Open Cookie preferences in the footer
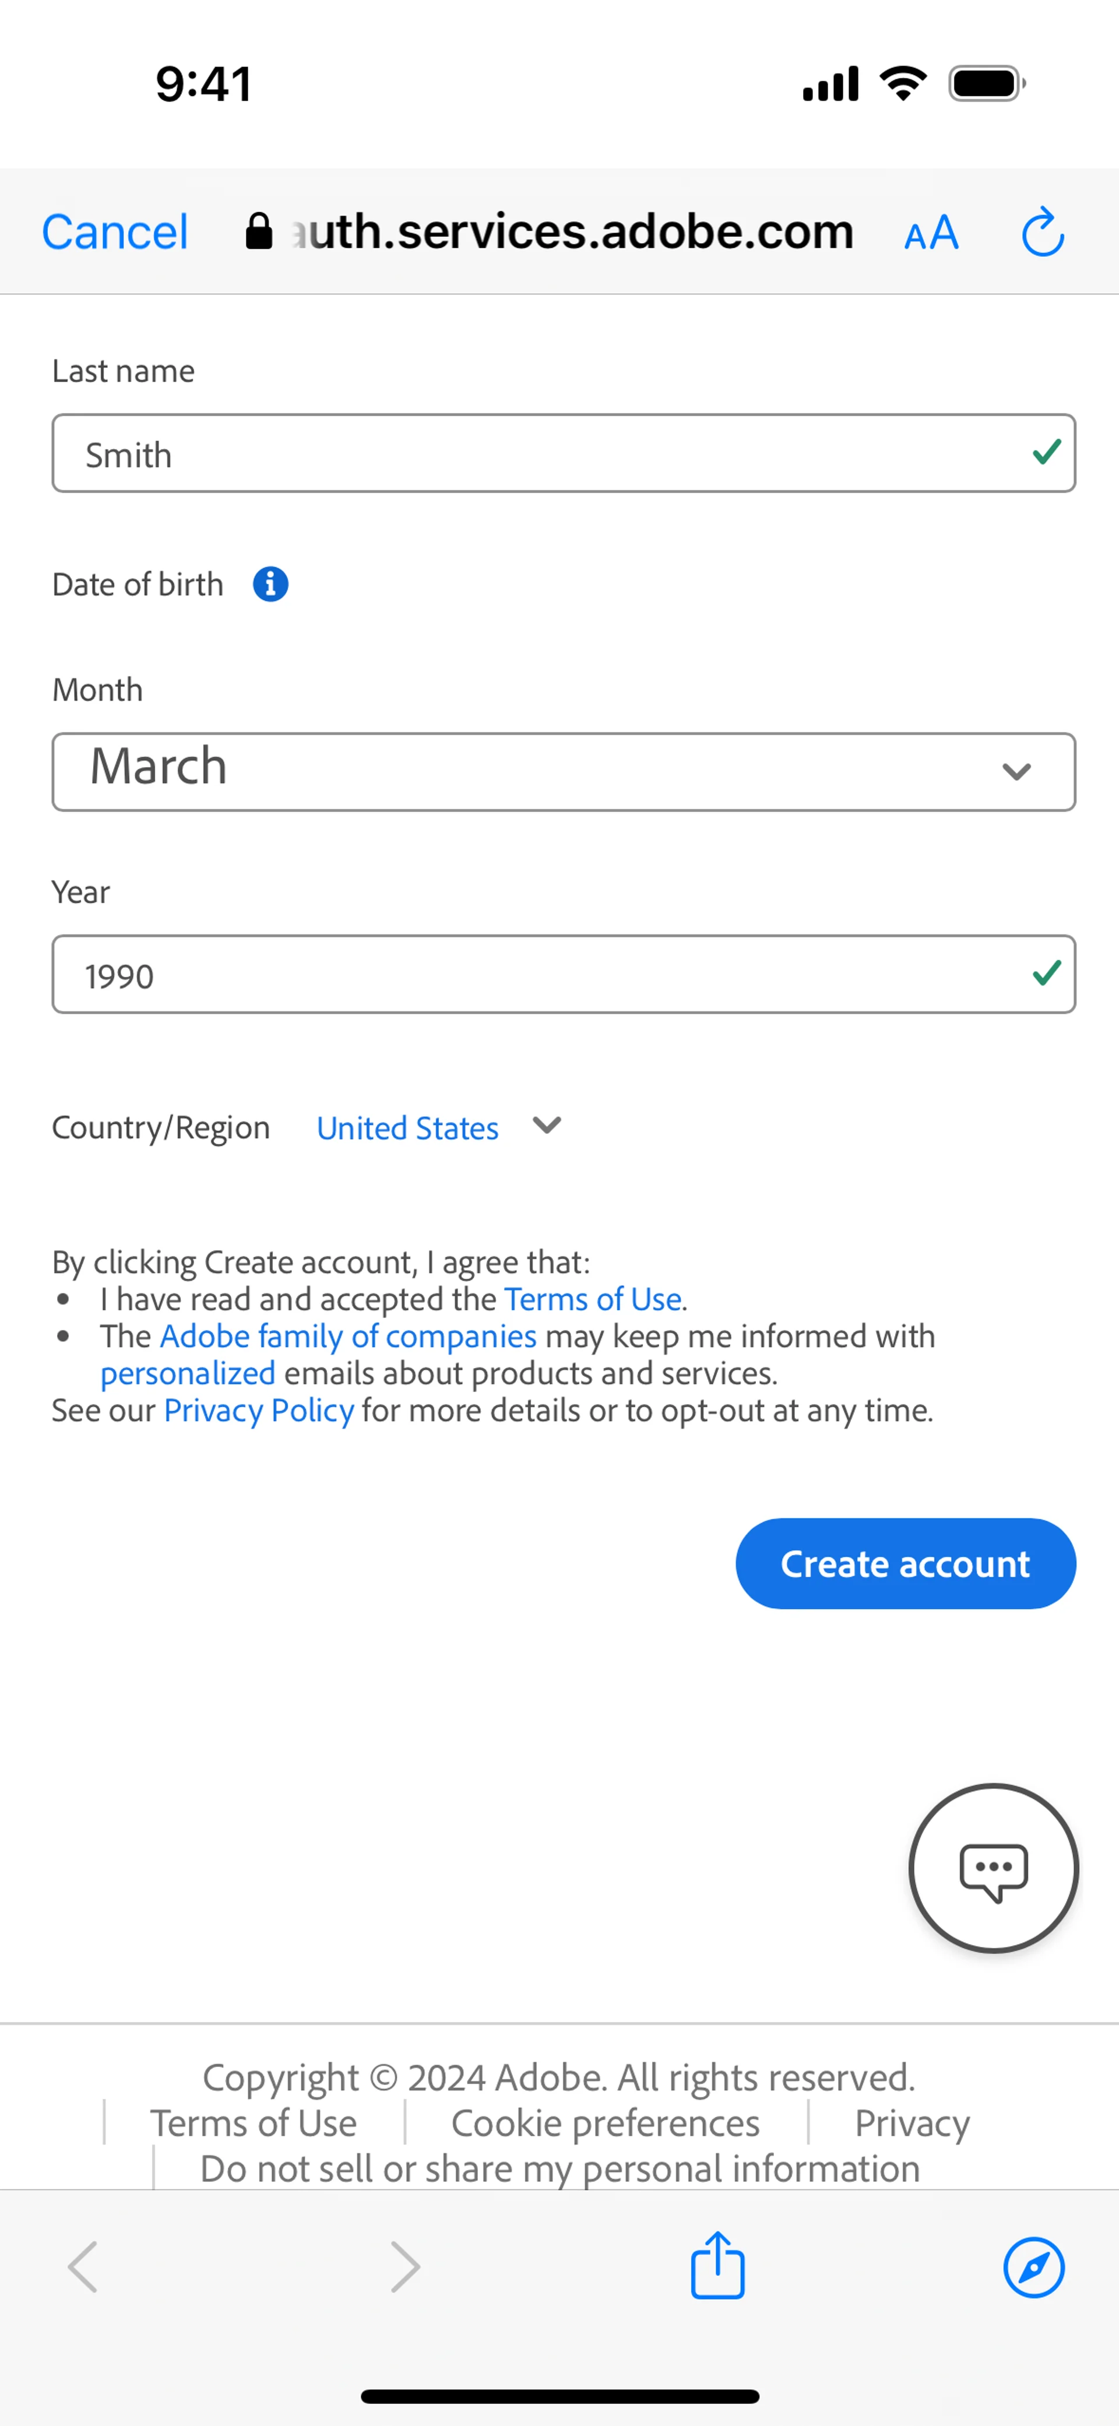 coord(605,2123)
